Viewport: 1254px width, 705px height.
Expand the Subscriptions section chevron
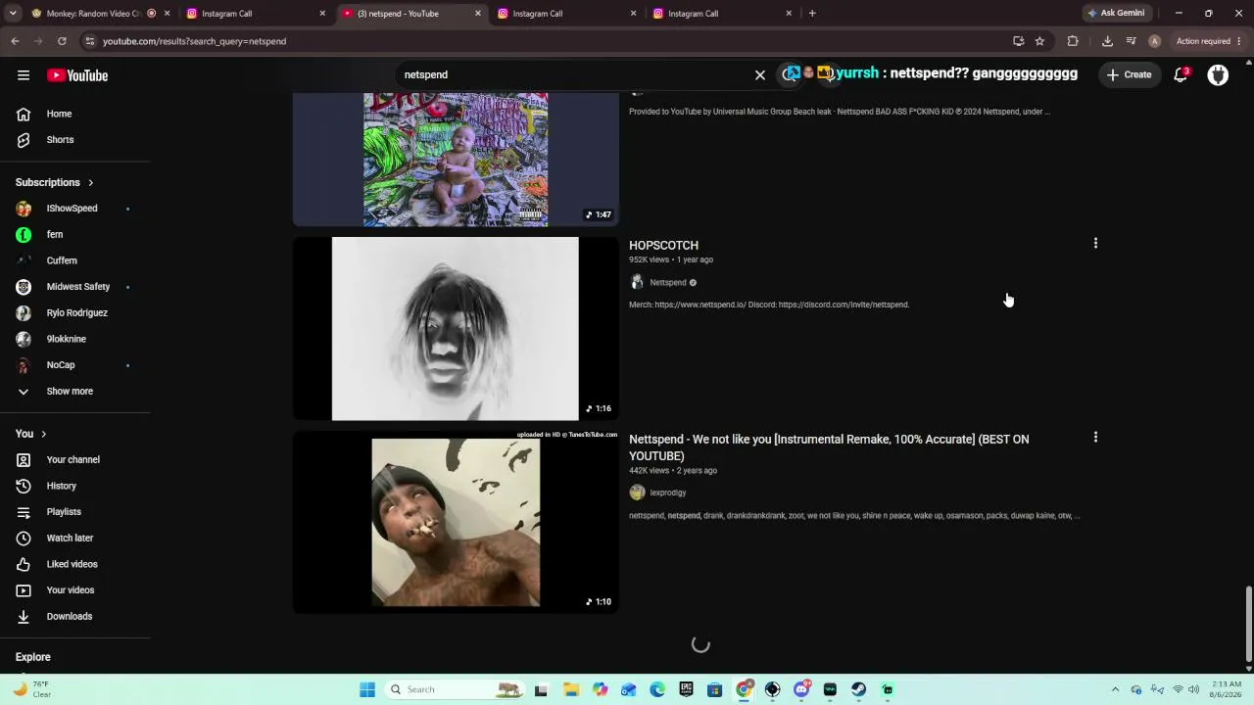(91, 183)
